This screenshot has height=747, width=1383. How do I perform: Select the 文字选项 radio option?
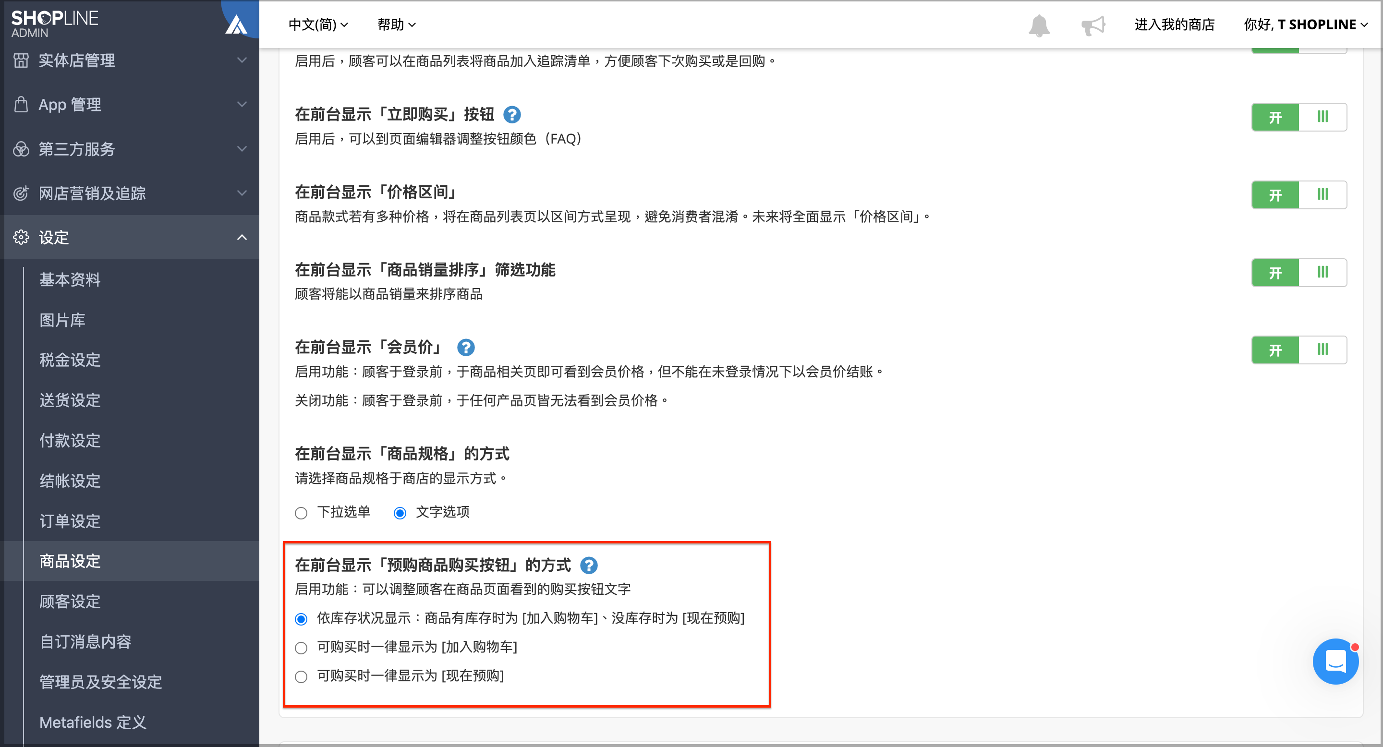(x=400, y=513)
